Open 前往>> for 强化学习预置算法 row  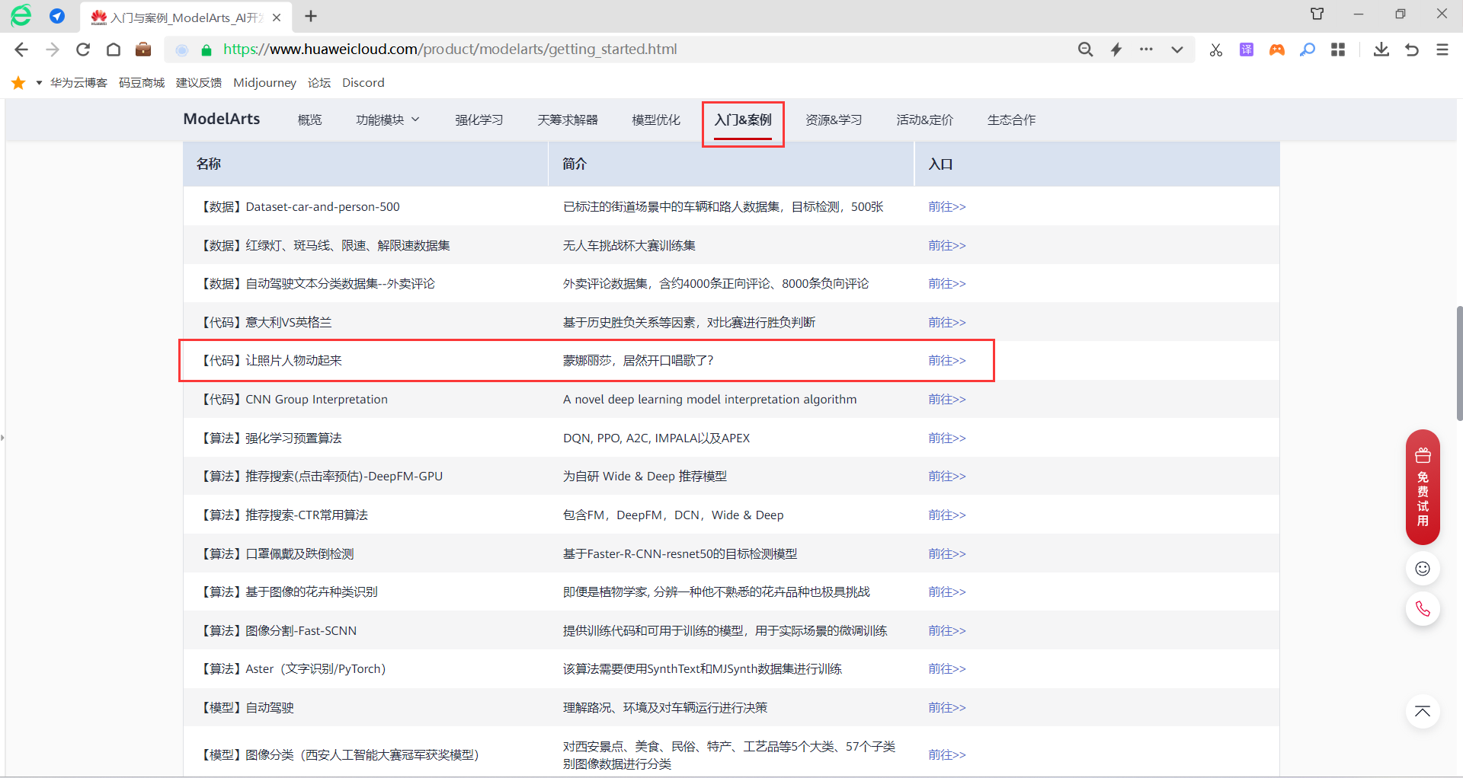point(947,438)
